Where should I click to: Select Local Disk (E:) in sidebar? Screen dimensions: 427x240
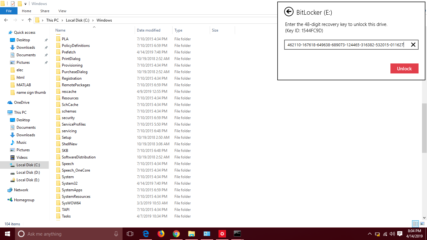[28, 180]
